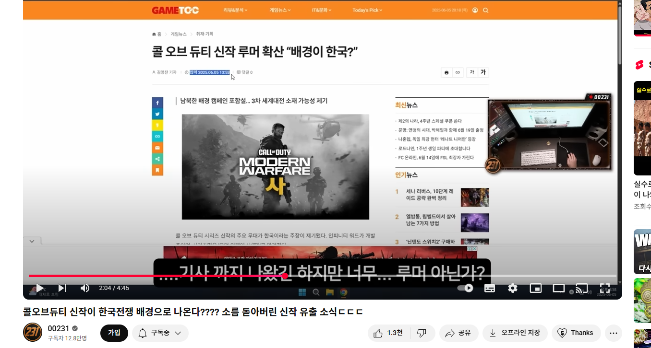The height and width of the screenshot is (348, 651).
Task: Enter fullscreen mode
Action: click(x=604, y=288)
